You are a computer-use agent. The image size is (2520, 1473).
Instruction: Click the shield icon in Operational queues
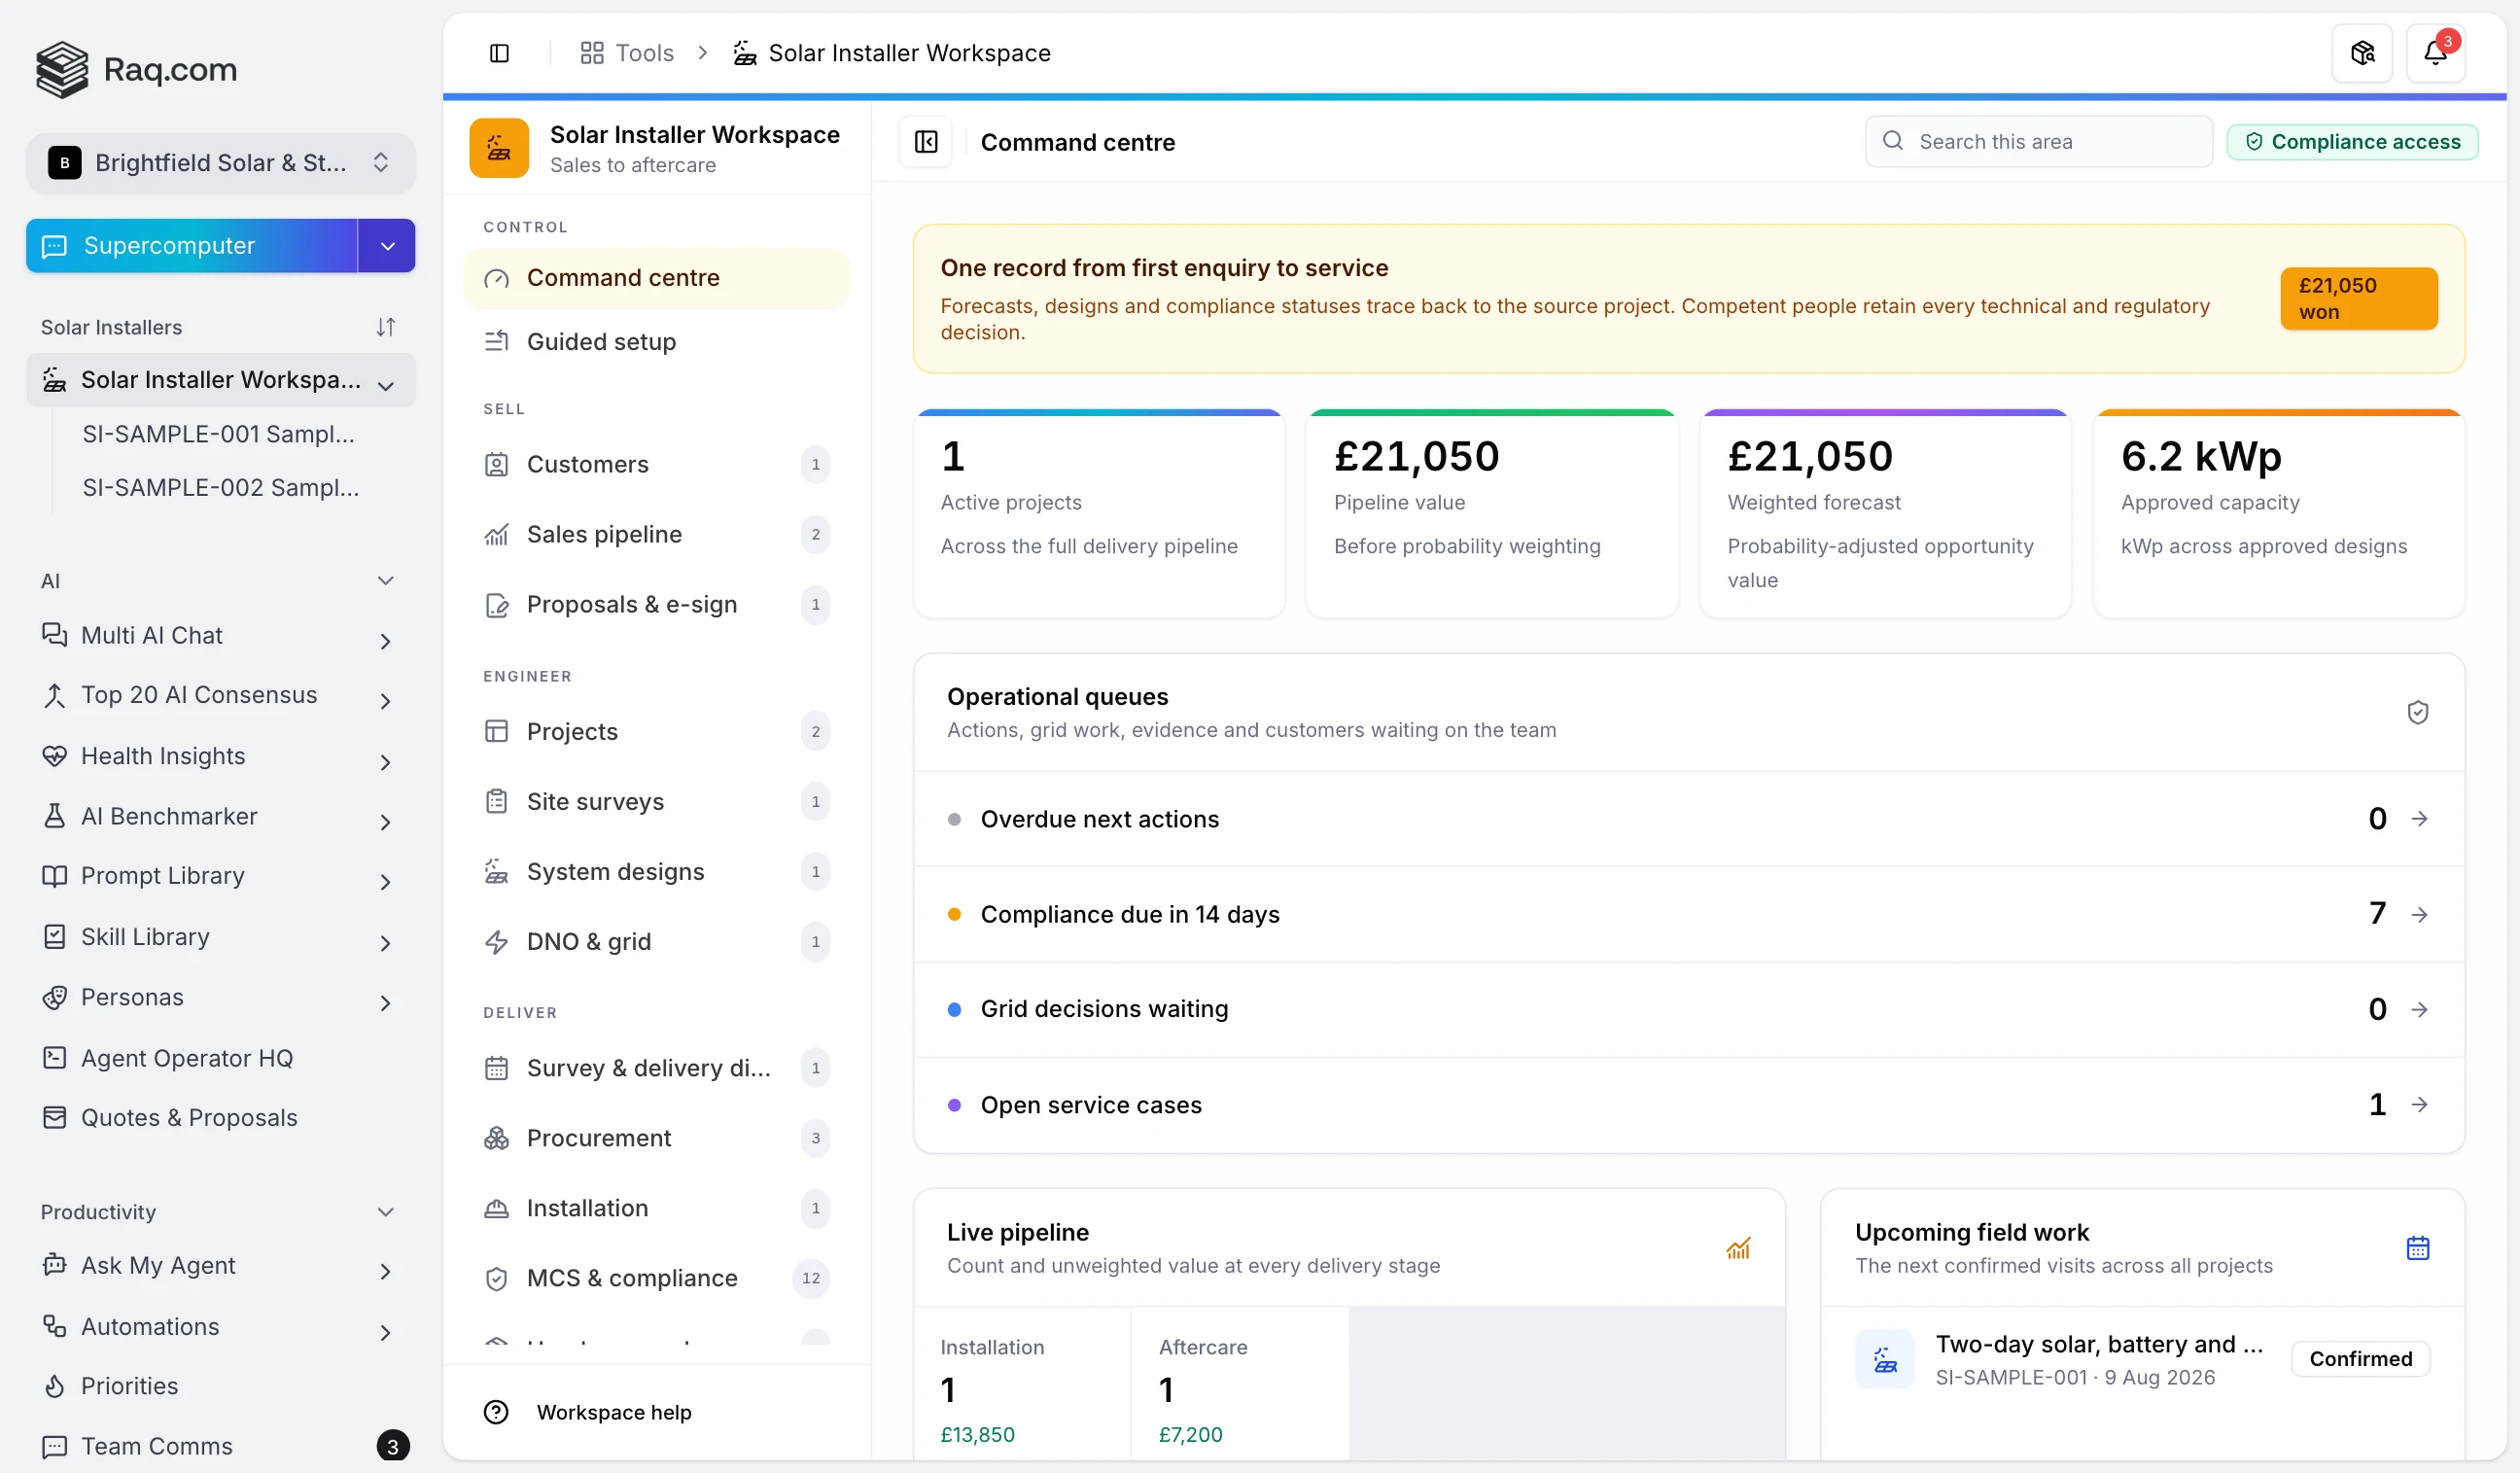coord(2417,712)
